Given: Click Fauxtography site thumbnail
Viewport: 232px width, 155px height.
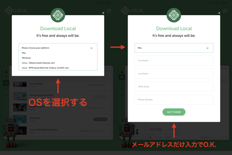Looking at the screenshot, I should 20,84.
